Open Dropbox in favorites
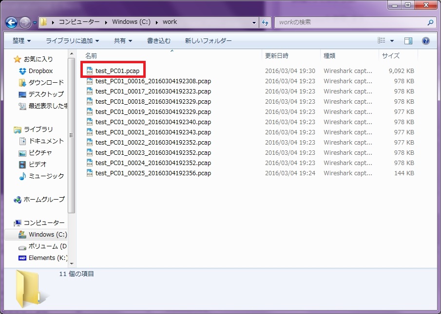Screen dimensions: 441x314 point(40,71)
